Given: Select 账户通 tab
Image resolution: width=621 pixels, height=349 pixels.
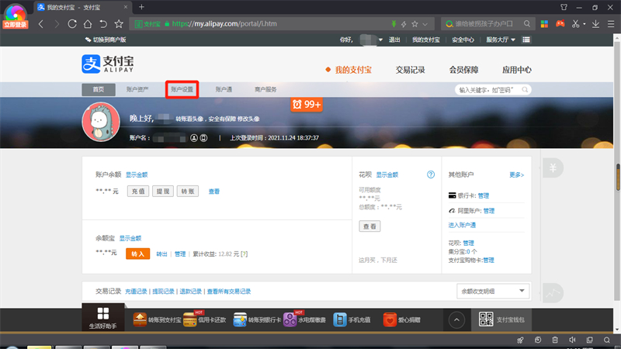Looking at the screenshot, I should (x=224, y=89).
